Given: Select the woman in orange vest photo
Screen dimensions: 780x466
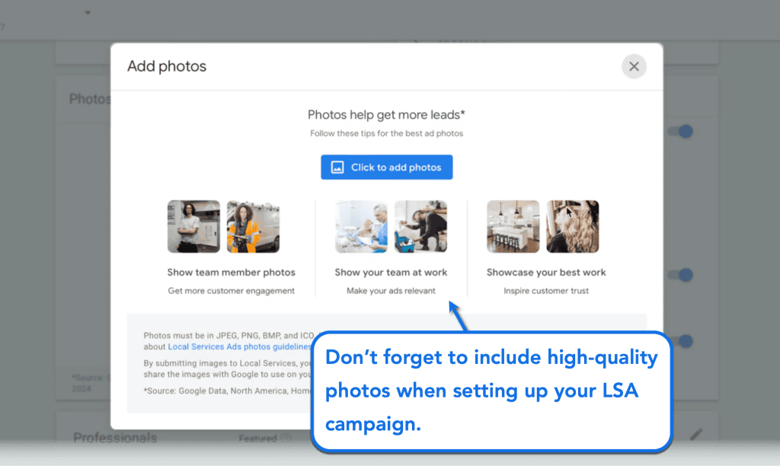Looking at the screenshot, I should [x=253, y=226].
